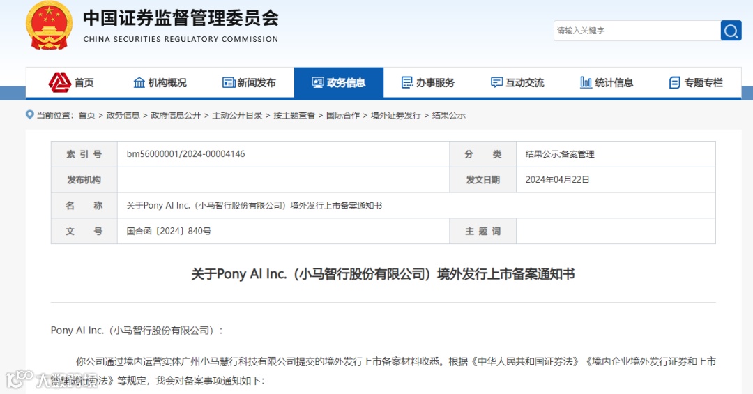Click the location pin icon before 当前位置
The width and height of the screenshot is (753, 394).
click(30, 115)
